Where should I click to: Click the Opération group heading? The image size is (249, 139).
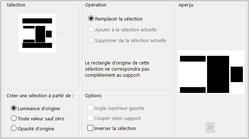pyautogui.click(x=96, y=5)
